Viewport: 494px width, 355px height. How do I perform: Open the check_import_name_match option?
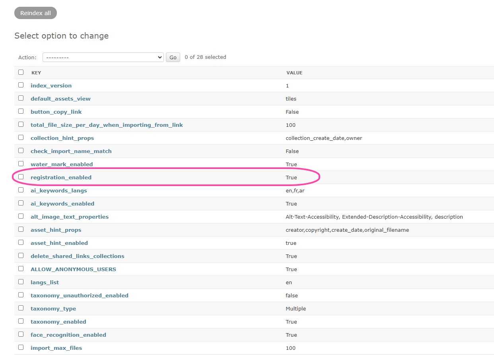pyautogui.click(x=71, y=151)
